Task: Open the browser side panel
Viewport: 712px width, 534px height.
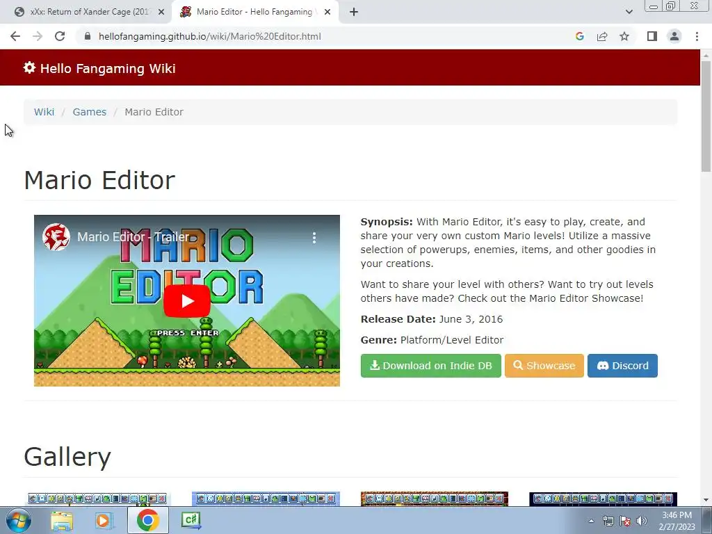Action: tap(652, 36)
